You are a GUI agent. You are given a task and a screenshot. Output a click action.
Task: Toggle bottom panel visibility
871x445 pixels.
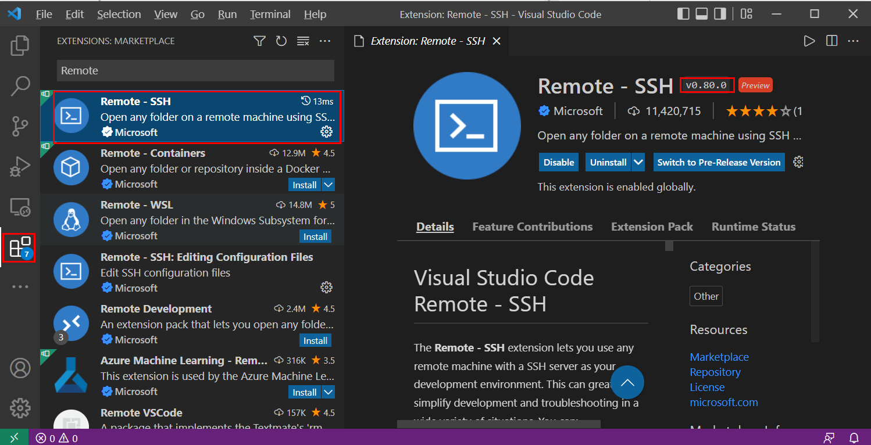pyautogui.click(x=702, y=14)
